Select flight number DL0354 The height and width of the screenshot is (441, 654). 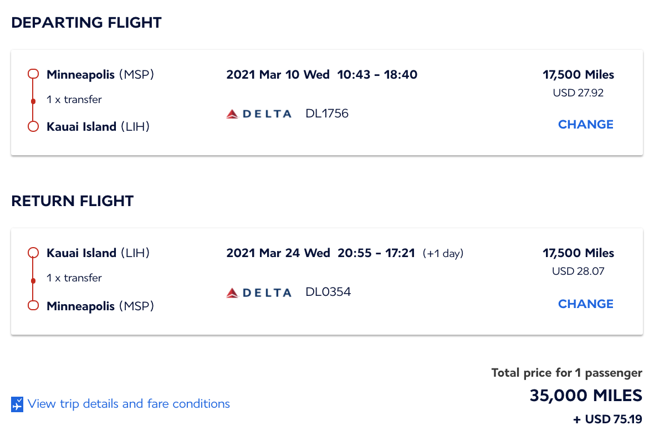(x=328, y=292)
